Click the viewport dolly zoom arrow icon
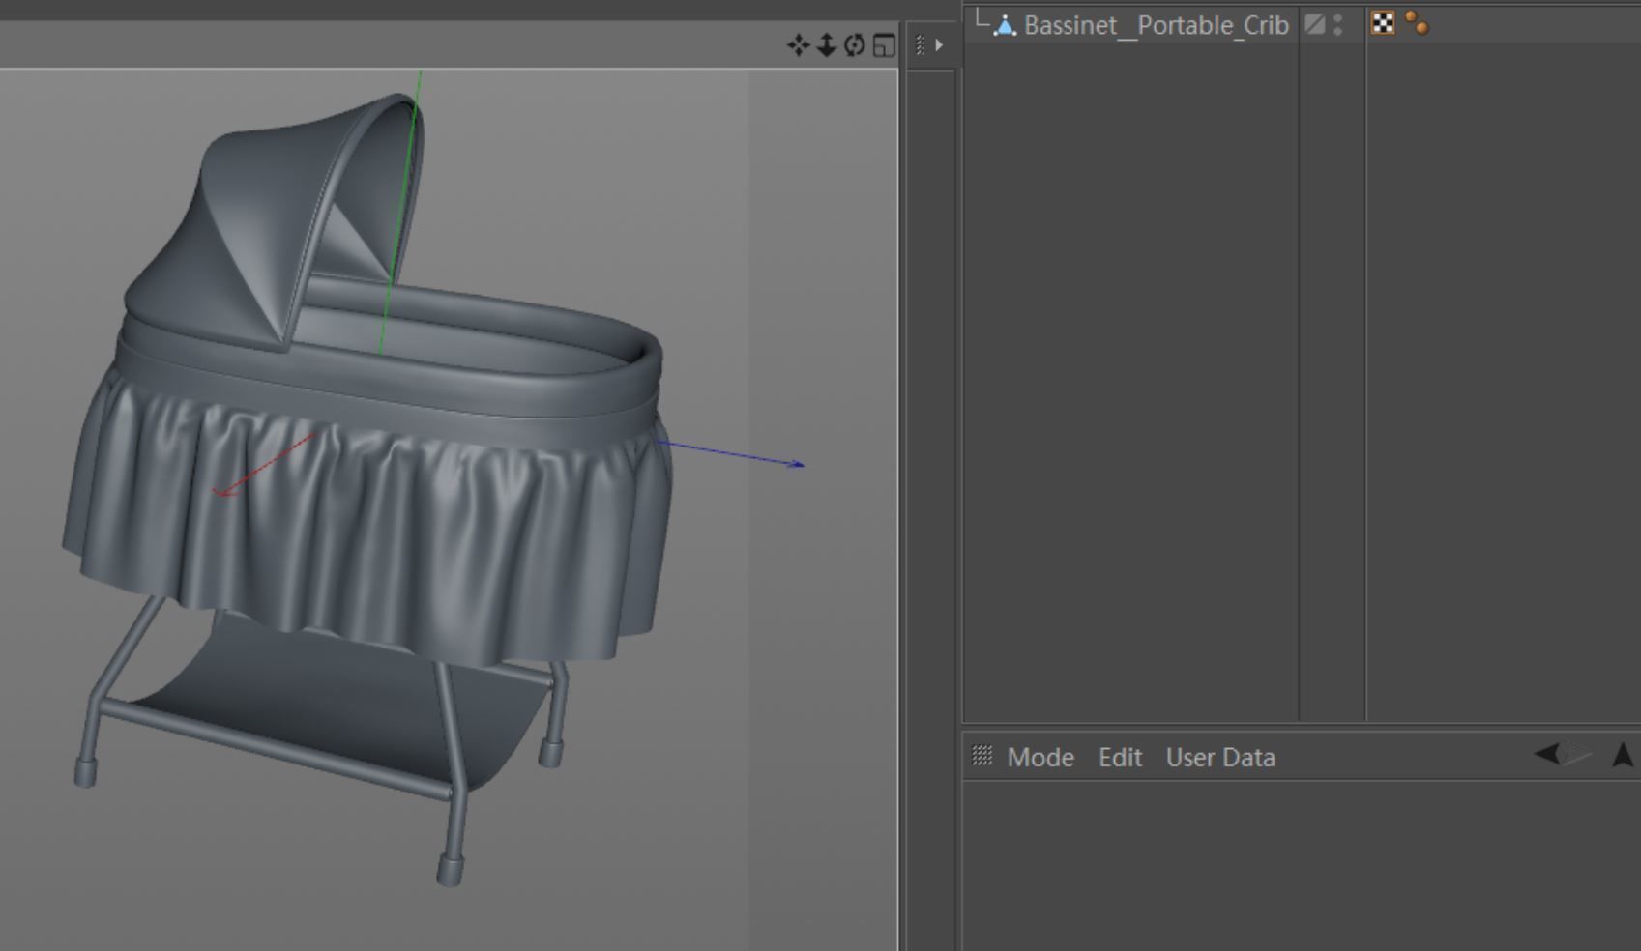 coord(826,45)
